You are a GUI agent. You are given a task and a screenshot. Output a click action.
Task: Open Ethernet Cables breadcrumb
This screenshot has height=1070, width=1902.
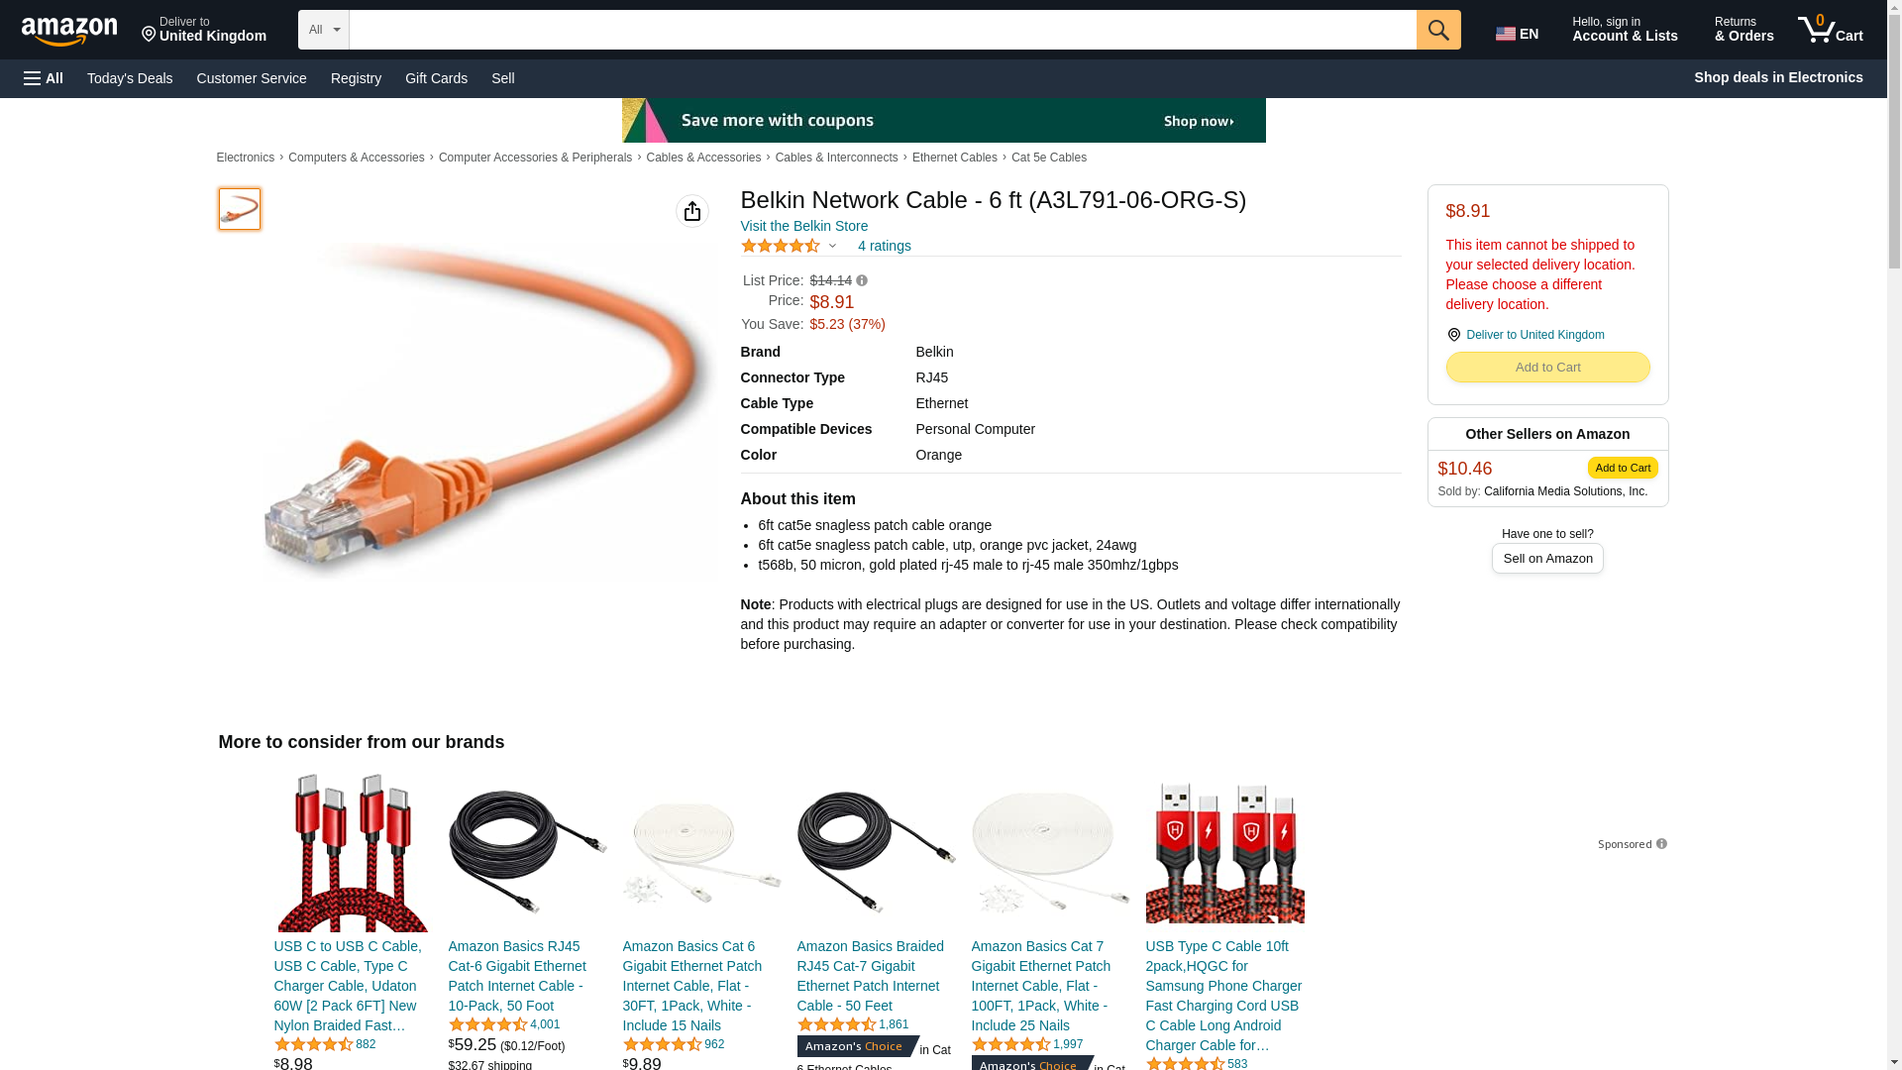(955, 158)
